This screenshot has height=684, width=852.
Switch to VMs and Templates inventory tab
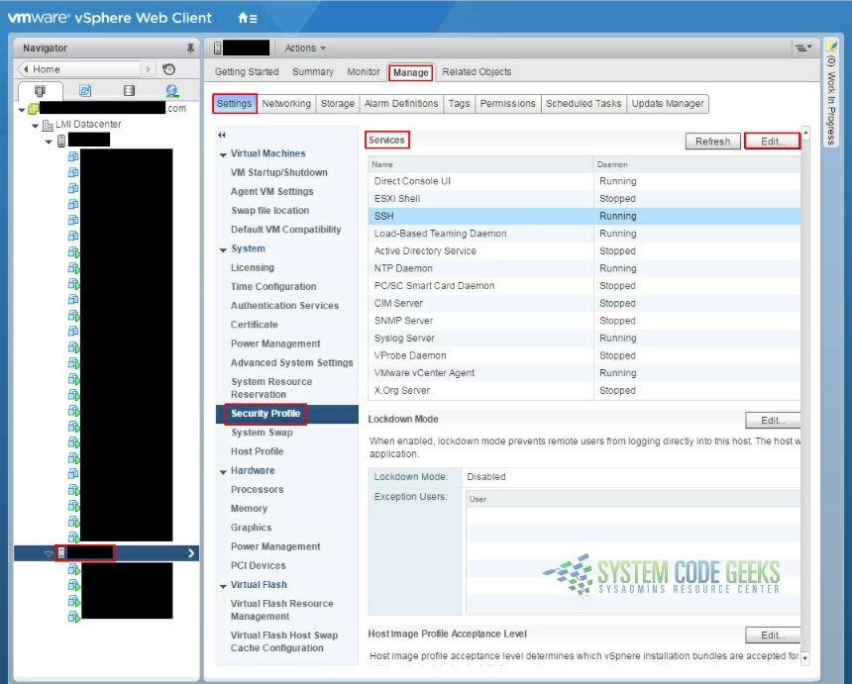point(85,91)
